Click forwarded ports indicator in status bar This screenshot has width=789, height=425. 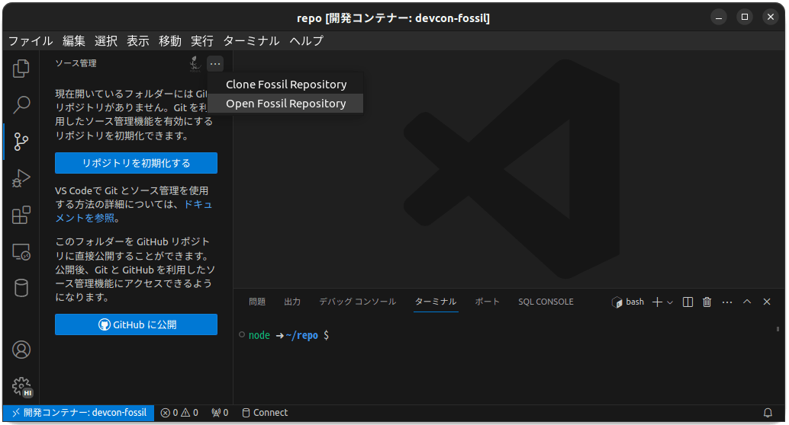point(220,413)
